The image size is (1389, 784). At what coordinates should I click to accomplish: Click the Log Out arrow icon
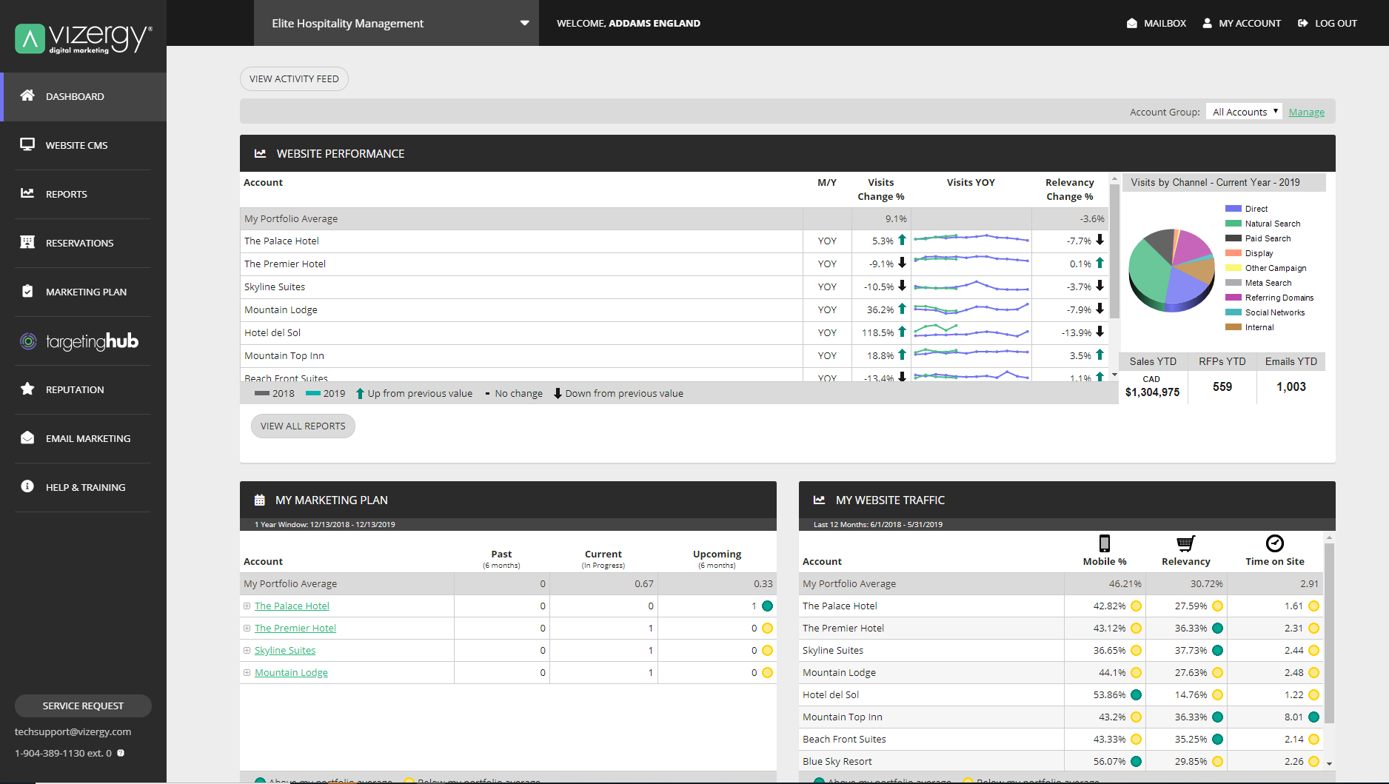tap(1303, 23)
